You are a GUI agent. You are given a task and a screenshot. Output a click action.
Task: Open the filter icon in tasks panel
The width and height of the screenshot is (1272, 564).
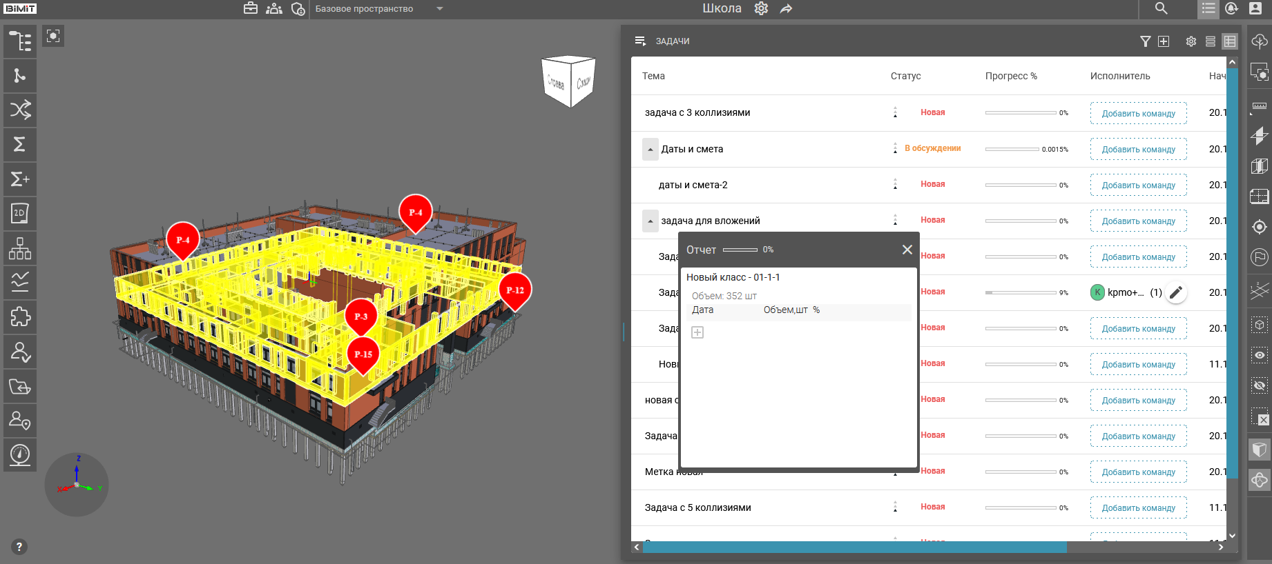(x=1145, y=41)
